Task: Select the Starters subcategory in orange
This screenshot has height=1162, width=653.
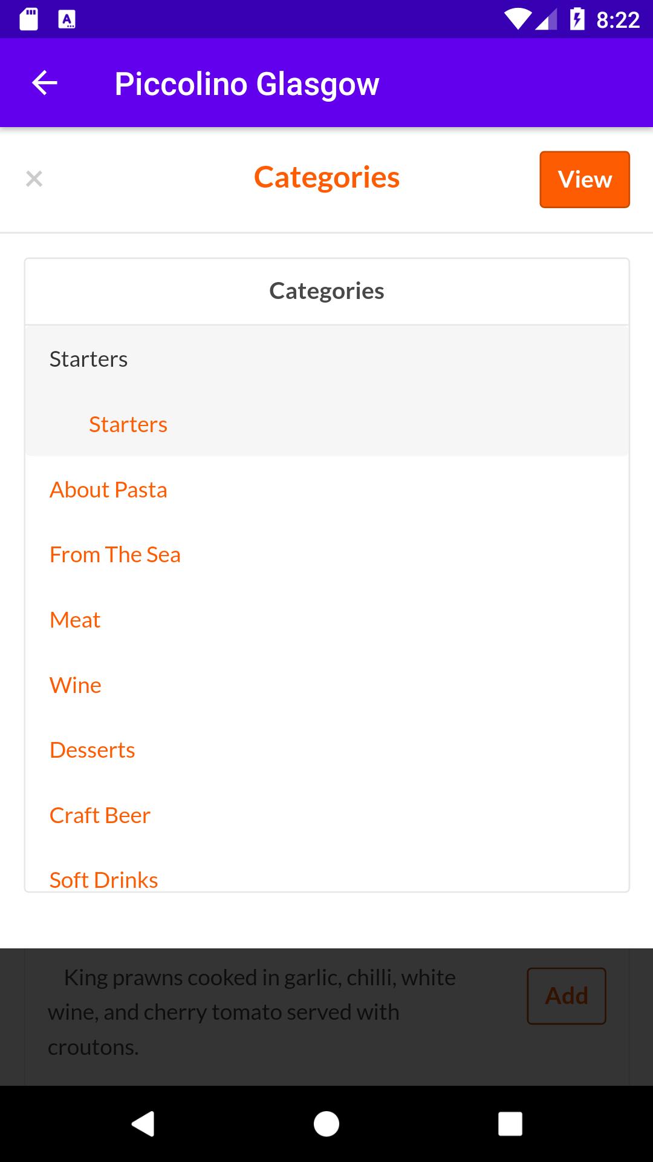Action: coord(128,424)
